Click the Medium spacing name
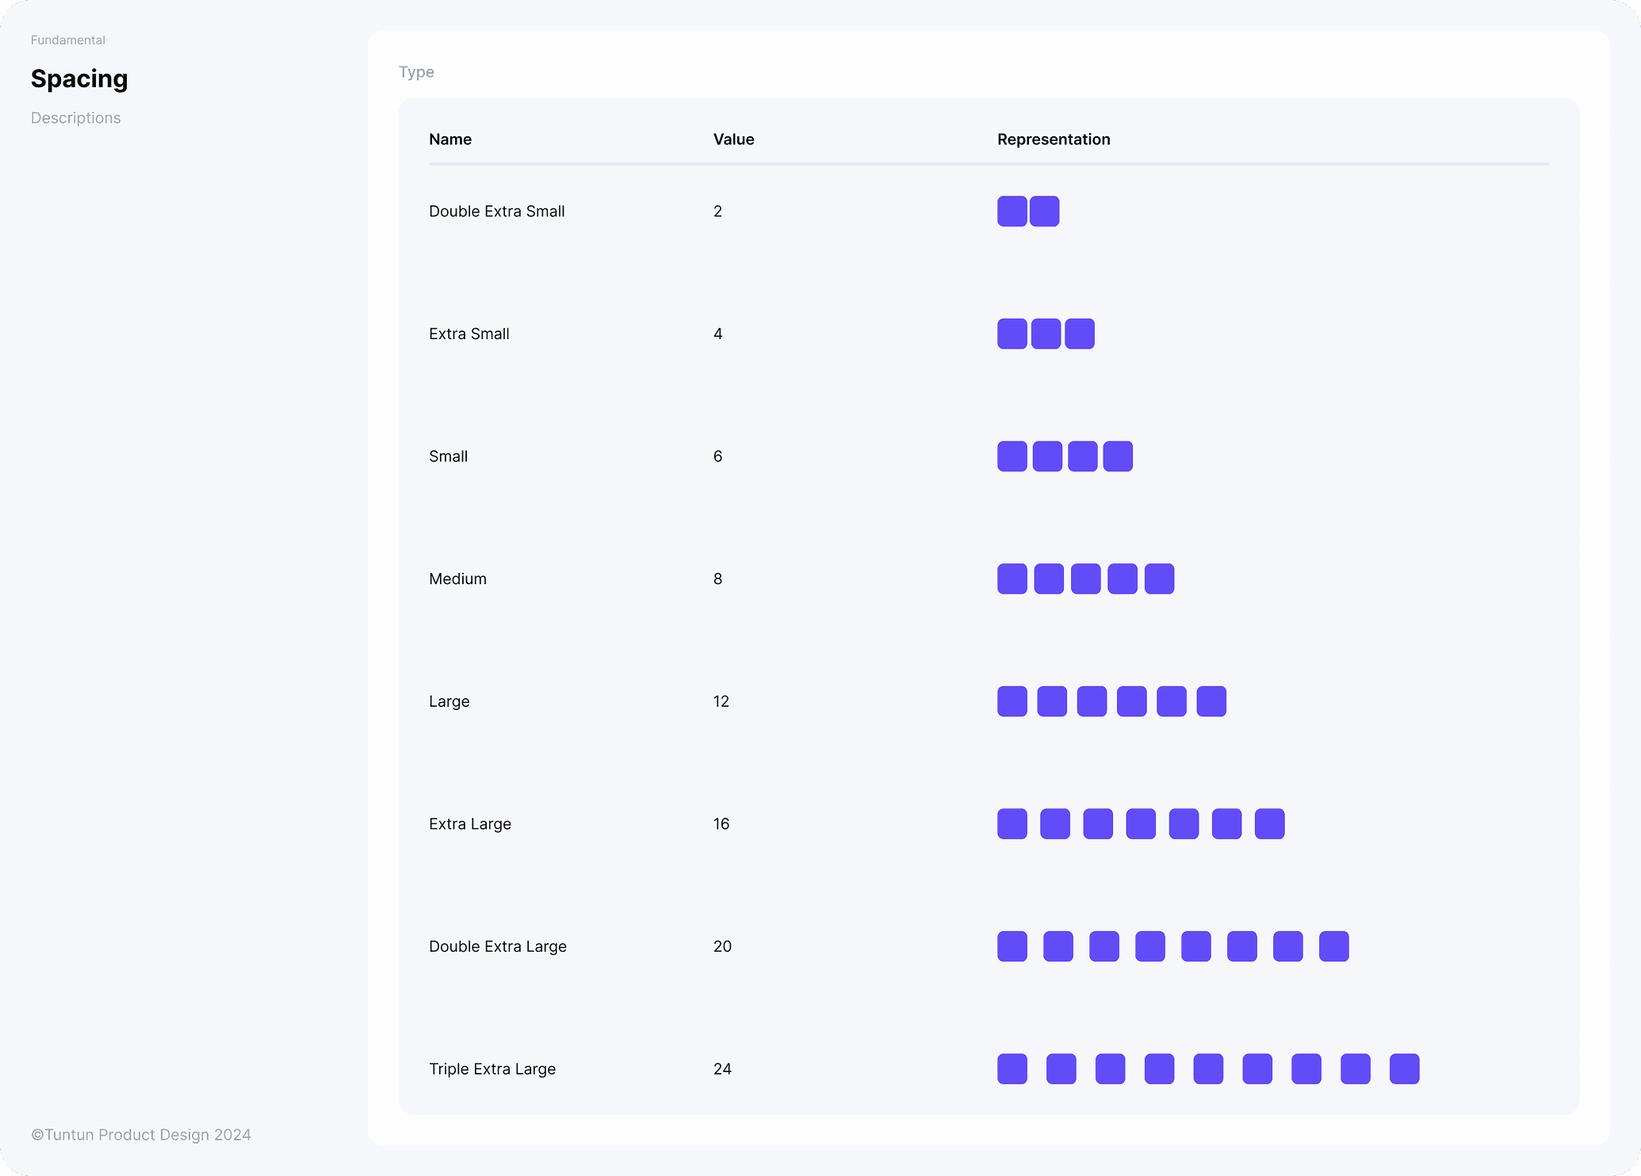The image size is (1641, 1176). 457,578
